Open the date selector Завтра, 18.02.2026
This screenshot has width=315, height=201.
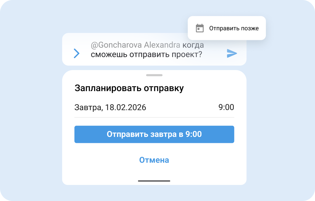pyautogui.click(x=110, y=107)
